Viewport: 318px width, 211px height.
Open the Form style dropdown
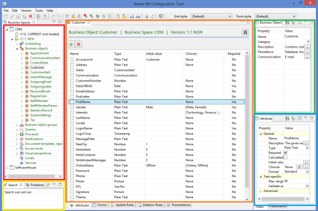pyautogui.click(x=276, y=16)
